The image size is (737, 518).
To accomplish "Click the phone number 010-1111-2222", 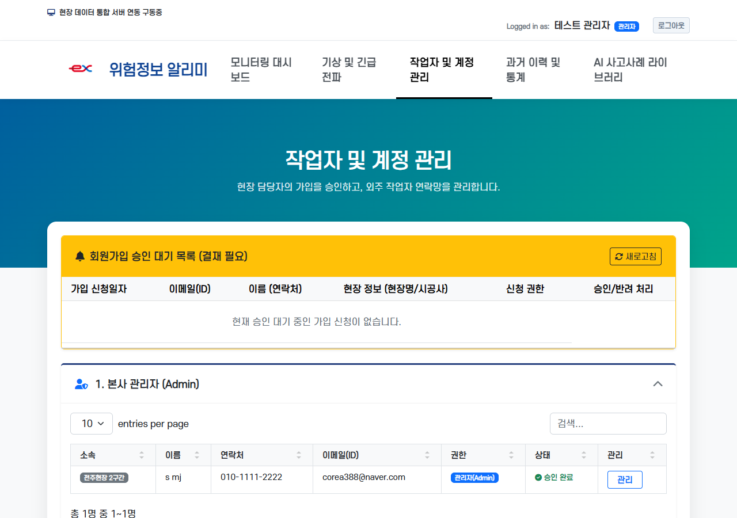I will [251, 477].
